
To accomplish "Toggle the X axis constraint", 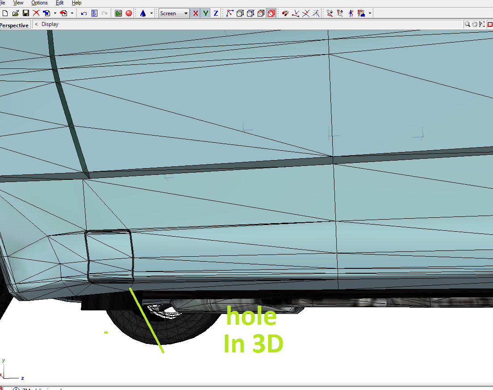I will 195,13.
